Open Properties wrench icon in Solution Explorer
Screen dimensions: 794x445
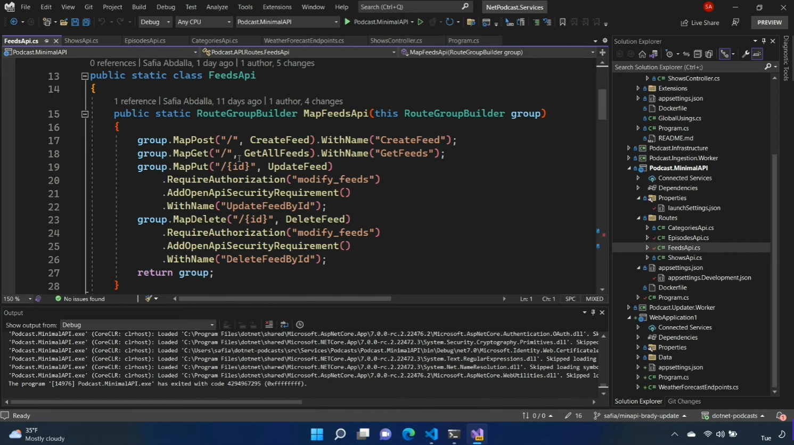pyautogui.click(x=746, y=54)
